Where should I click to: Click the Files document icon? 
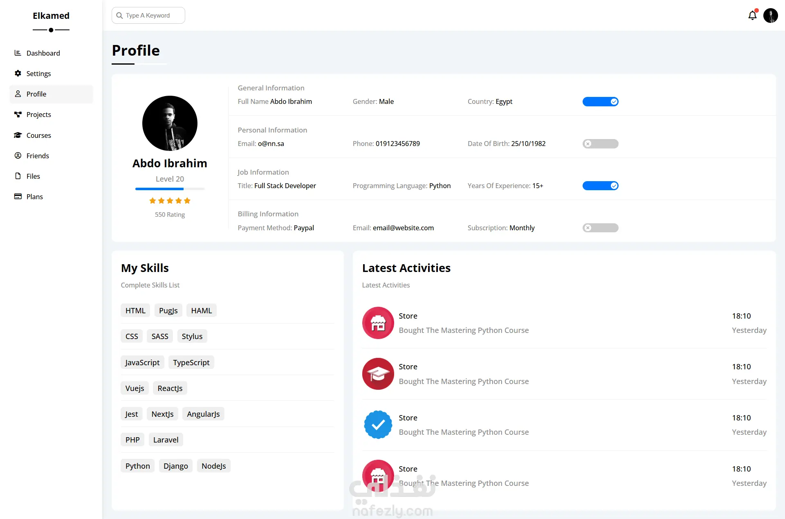18,176
